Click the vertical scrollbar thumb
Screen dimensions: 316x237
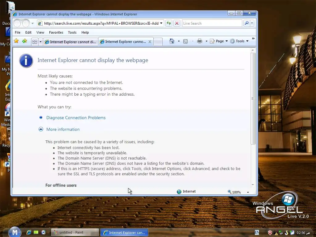click(253, 98)
